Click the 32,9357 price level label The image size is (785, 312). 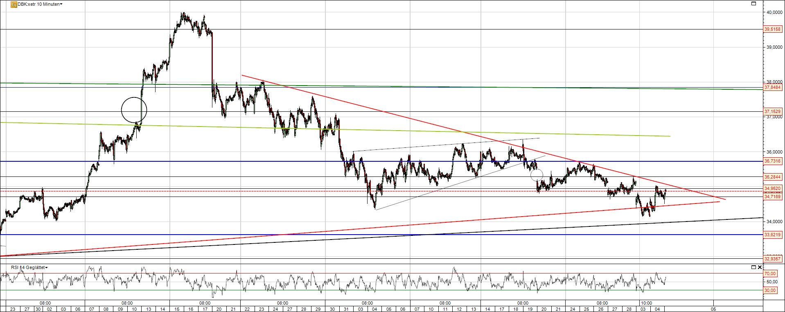pyautogui.click(x=772, y=258)
